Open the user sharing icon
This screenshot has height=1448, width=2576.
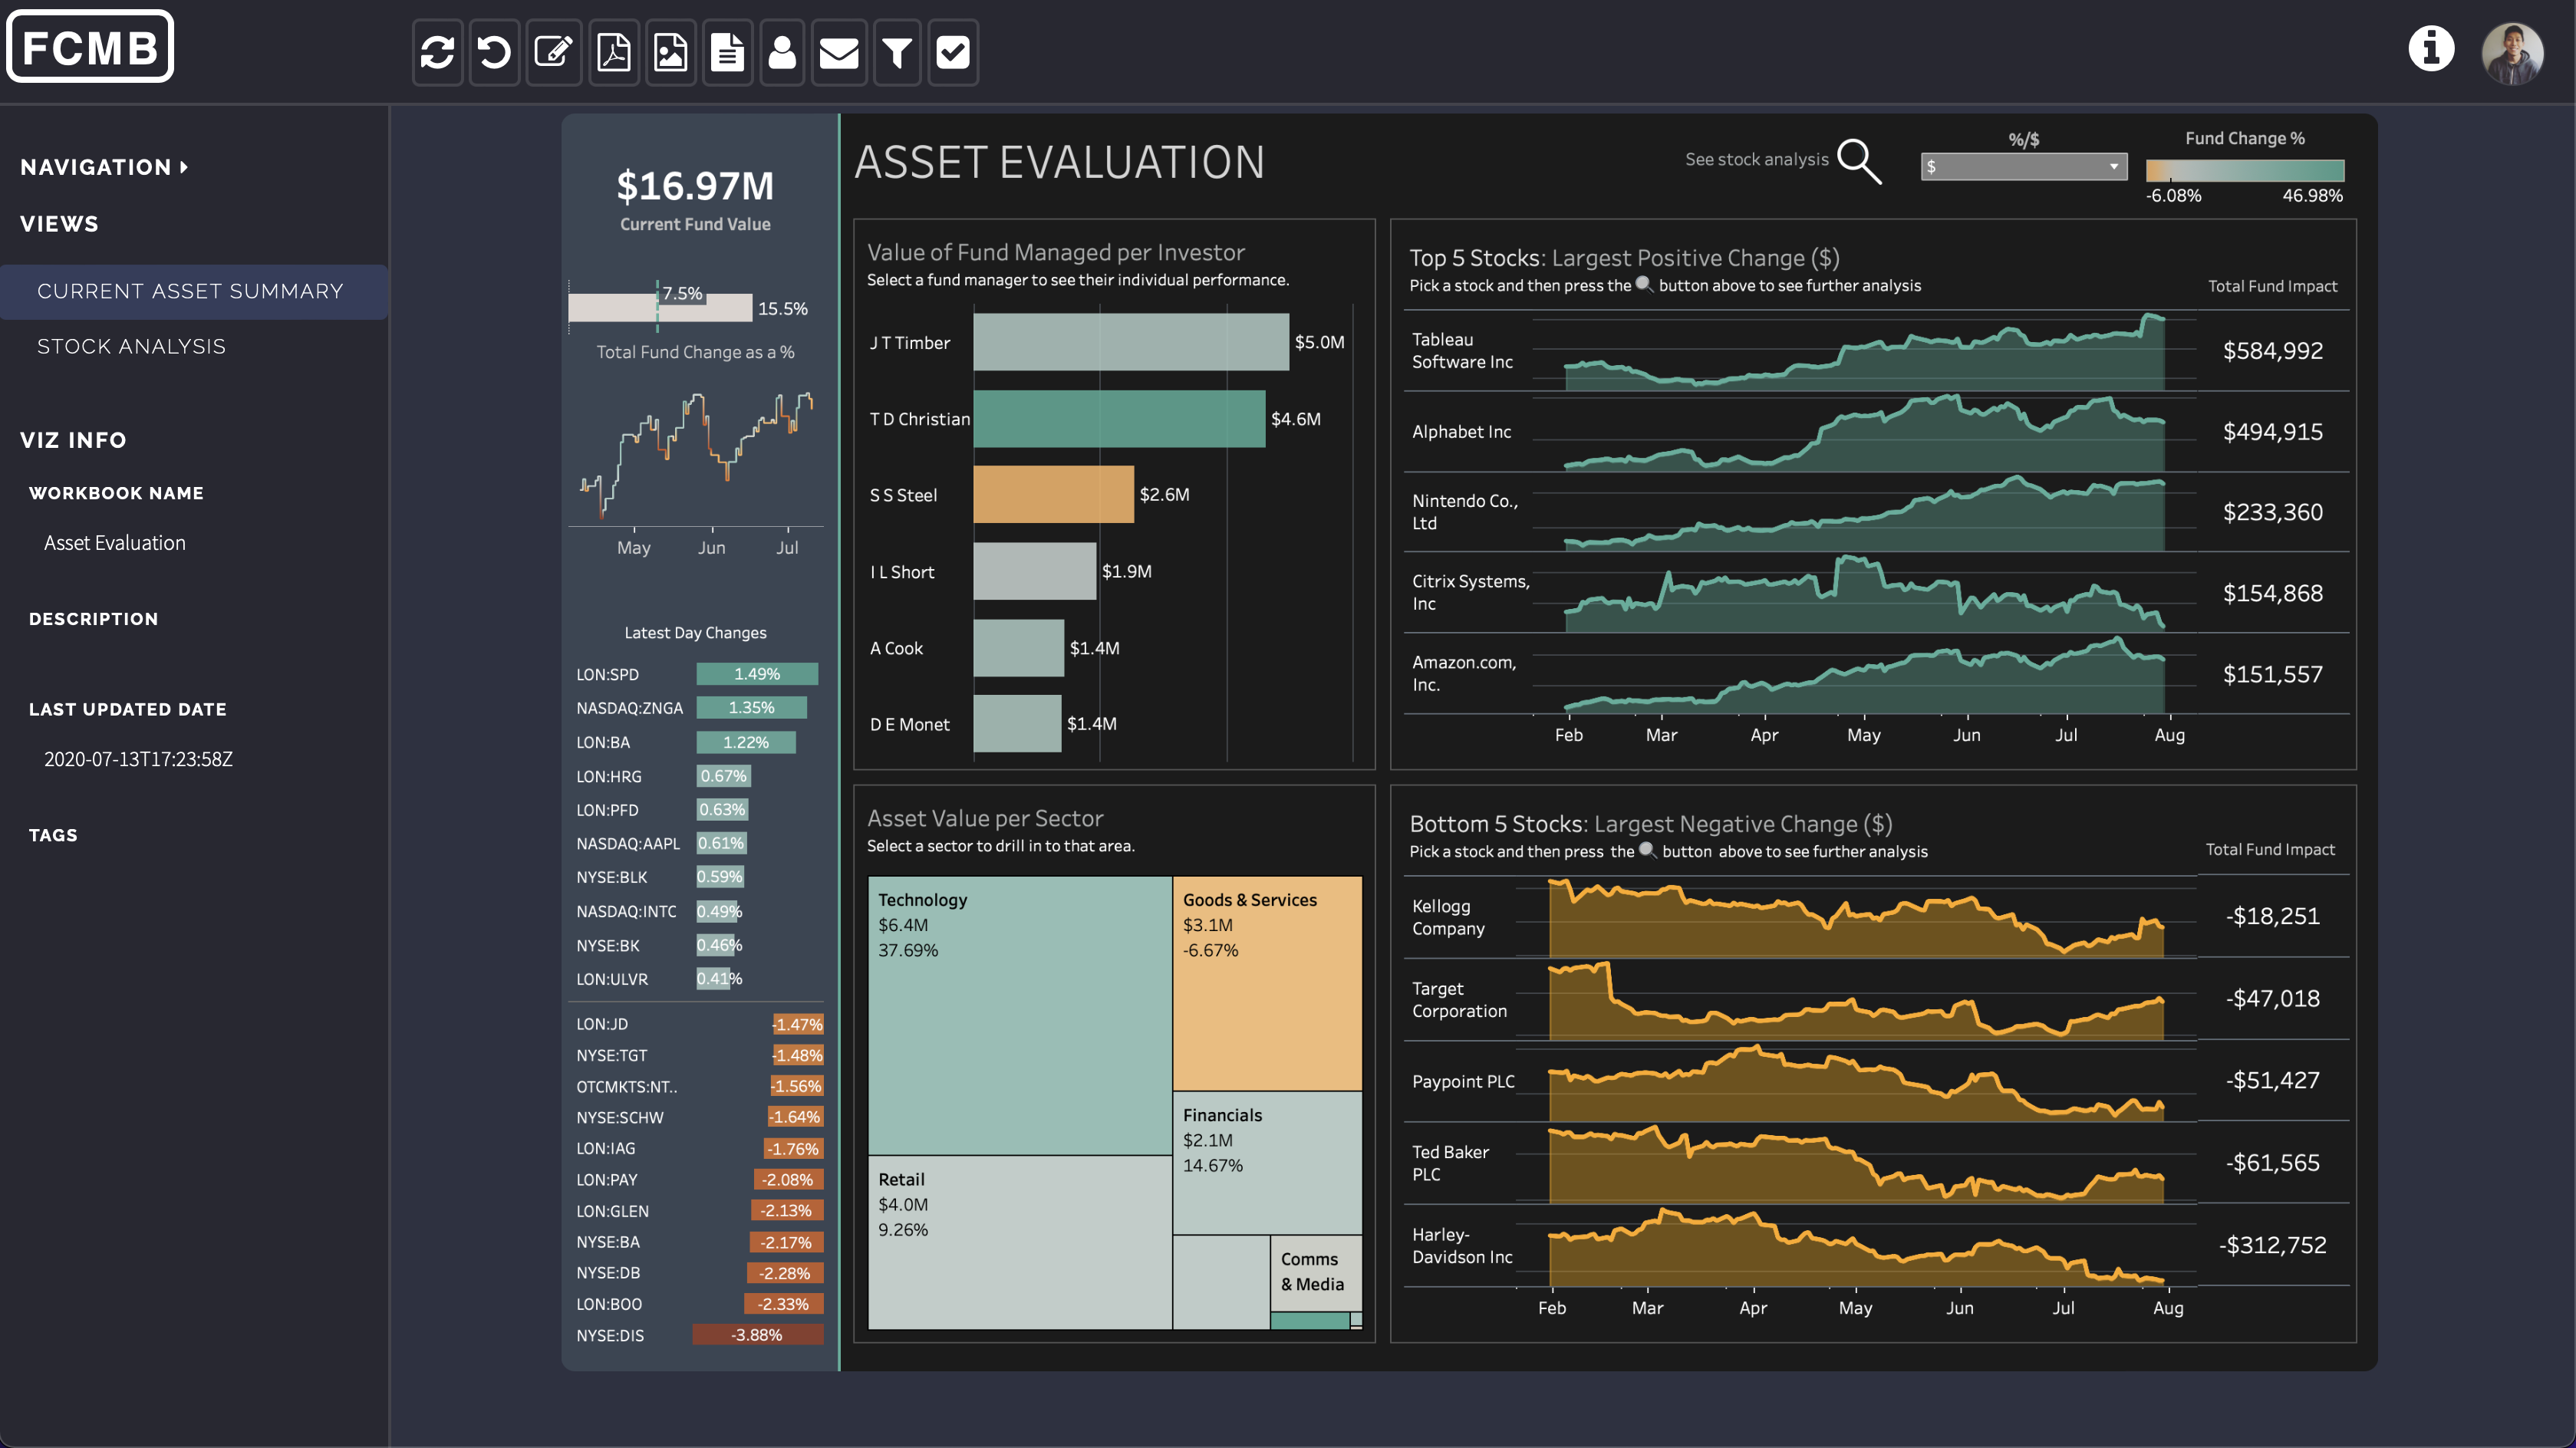[x=782, y=52]
